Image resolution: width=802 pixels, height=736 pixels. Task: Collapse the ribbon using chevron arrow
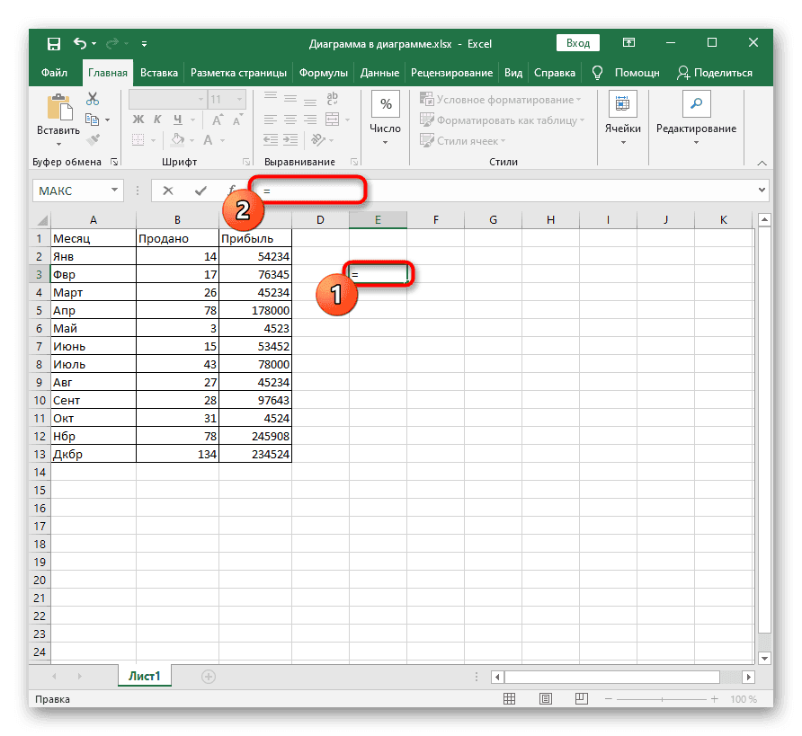762,163
